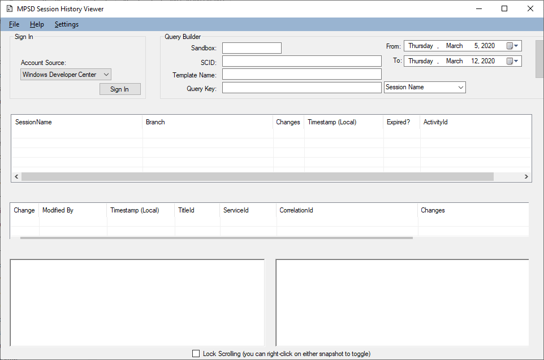This screenshot has height=360, width=544.
Task: Click into the Query Key field
Action: 302,88
